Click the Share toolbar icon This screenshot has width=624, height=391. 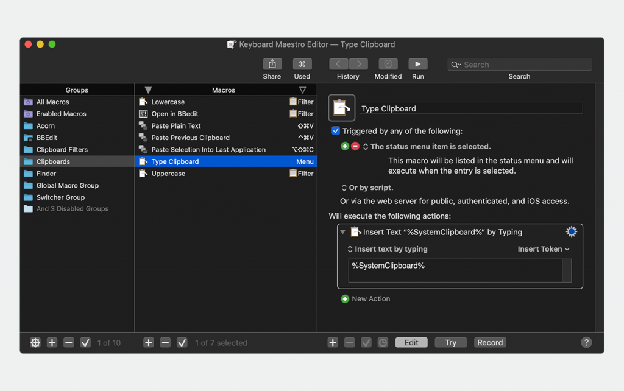click(272, 64)
